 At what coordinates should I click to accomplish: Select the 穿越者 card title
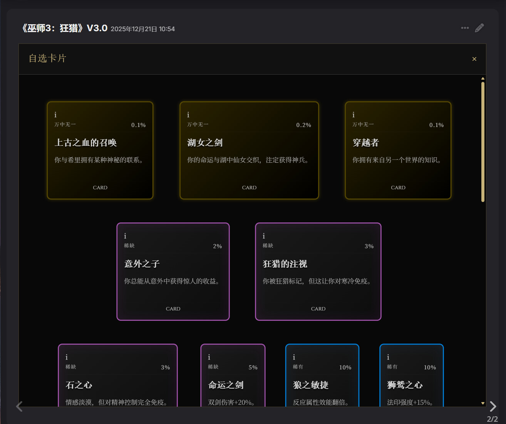coord(366,143)
